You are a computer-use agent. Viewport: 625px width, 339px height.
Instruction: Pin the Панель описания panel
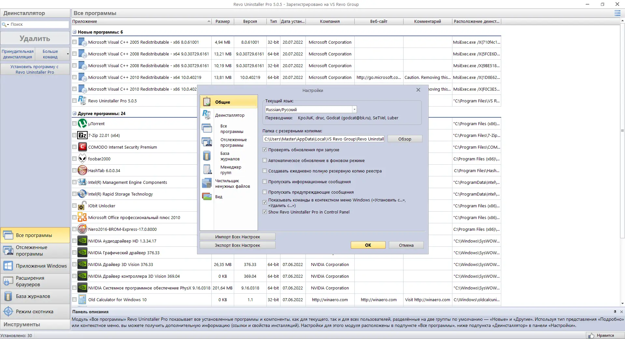click(615, 312)
